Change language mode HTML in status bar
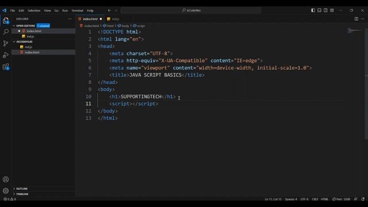The height and width of the screenshot is (207, 368). click(324, 199)
